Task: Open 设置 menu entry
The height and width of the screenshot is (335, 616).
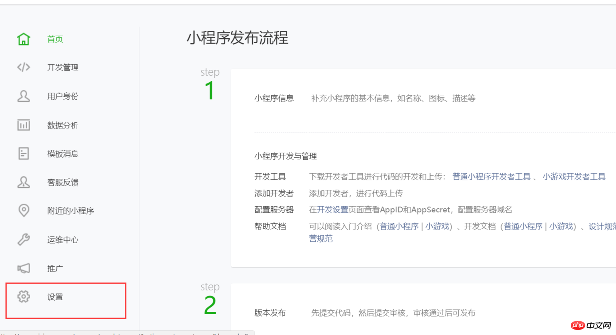Action: tap(55, 297)
